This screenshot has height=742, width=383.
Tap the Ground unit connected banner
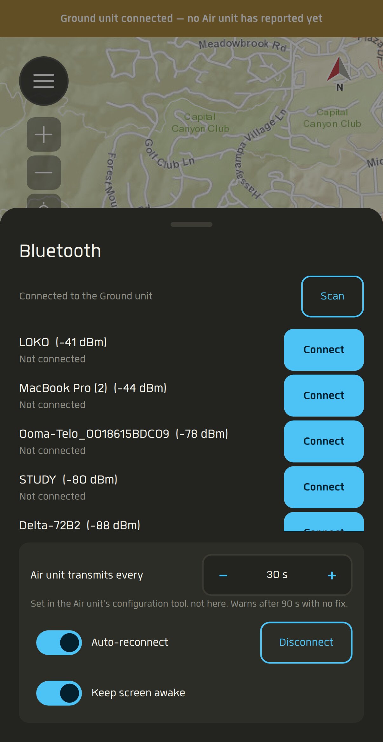tap(191, 18)
